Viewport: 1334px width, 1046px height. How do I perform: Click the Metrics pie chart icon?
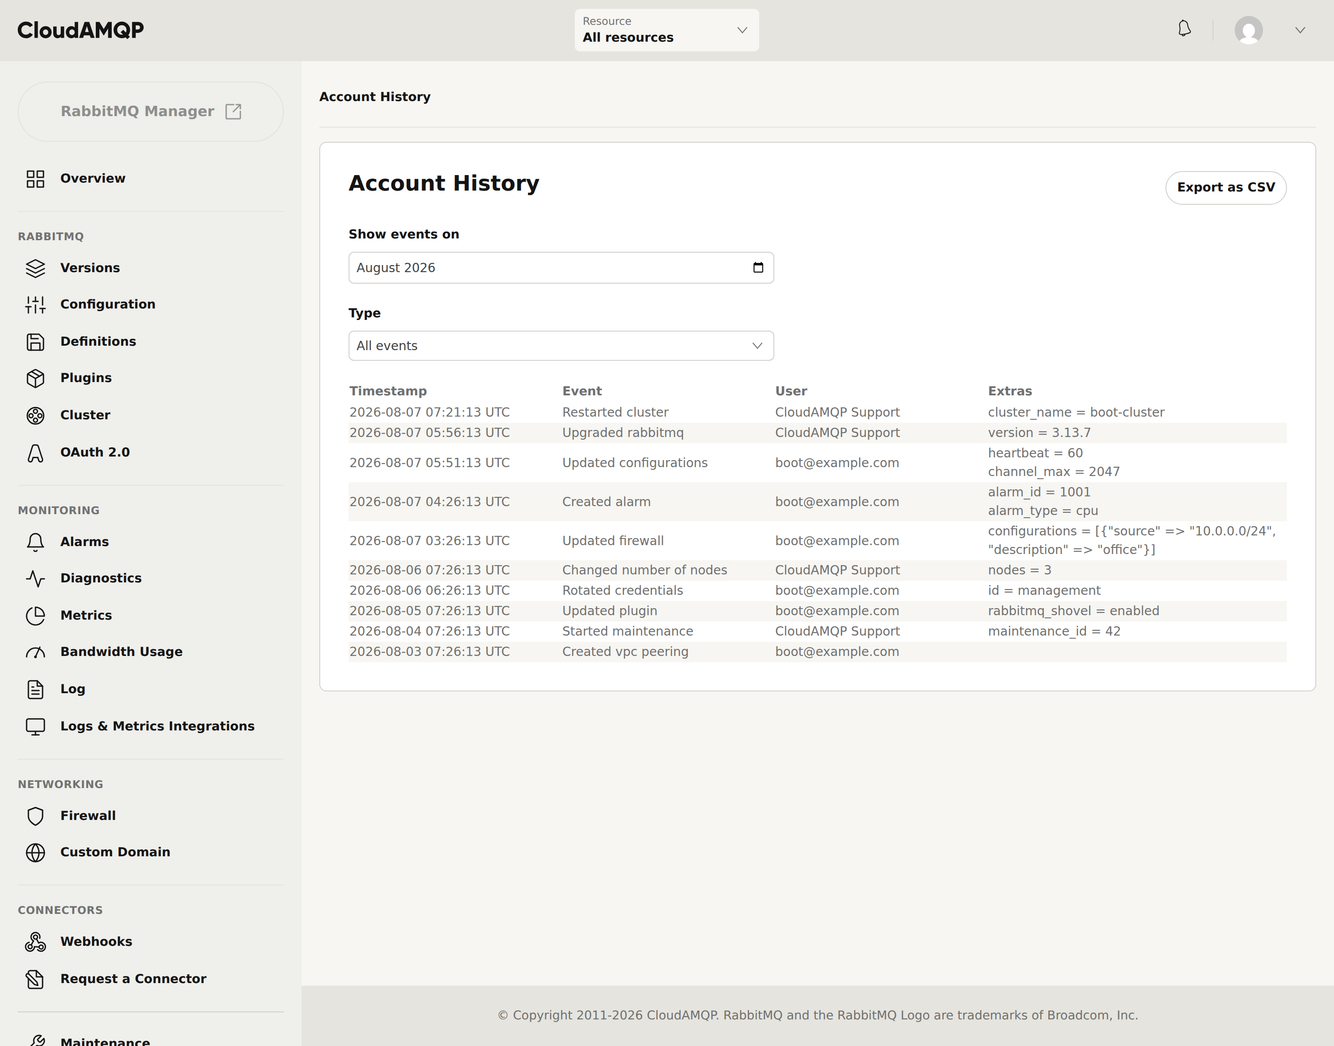tap(35, 616)
